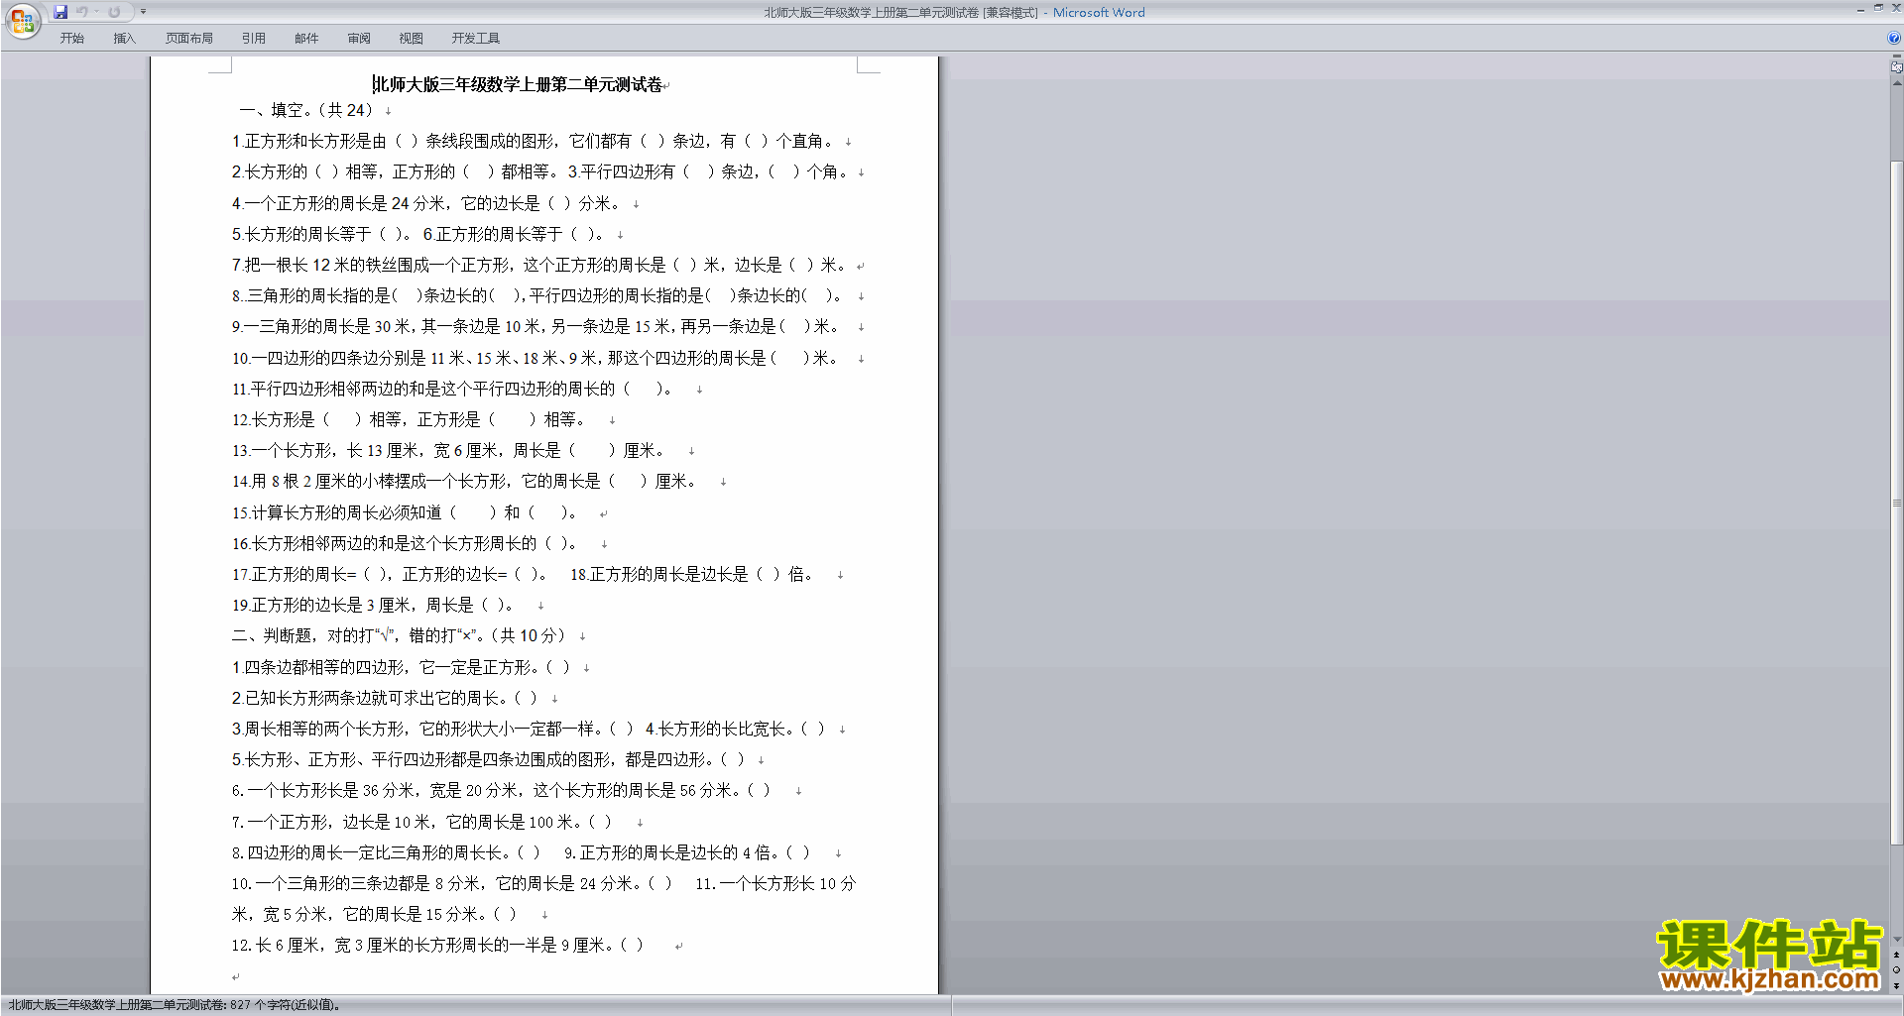The height and width of the screenshot is (1016, 1904).
Task: Click line 19 正方形的边长是3厘米
Action: click(x=373, y=605)
